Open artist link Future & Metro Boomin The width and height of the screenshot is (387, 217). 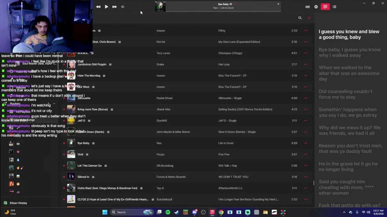171,177
